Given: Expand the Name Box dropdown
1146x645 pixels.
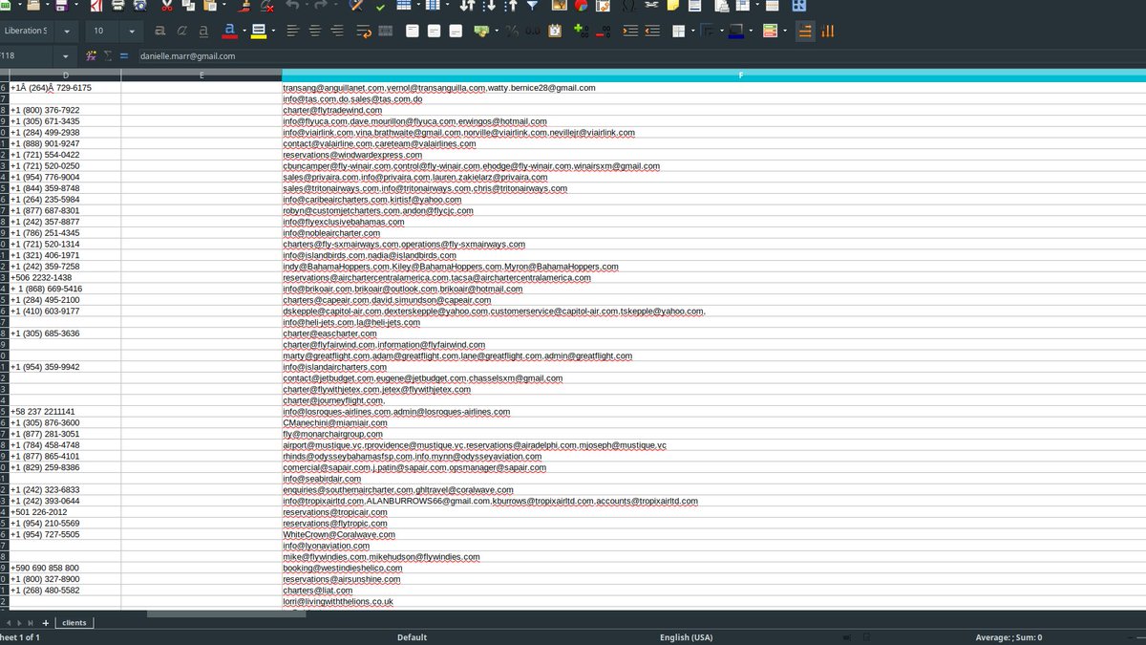Looking at the screenshot, I should (x=67, y=56).
